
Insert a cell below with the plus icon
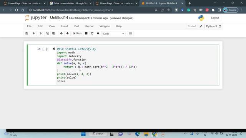pos(34,33)
